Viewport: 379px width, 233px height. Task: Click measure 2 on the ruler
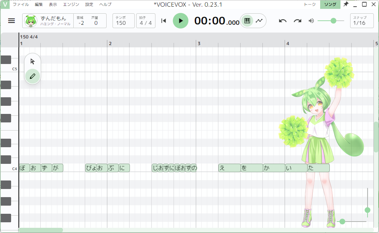[x=110, y=44]
